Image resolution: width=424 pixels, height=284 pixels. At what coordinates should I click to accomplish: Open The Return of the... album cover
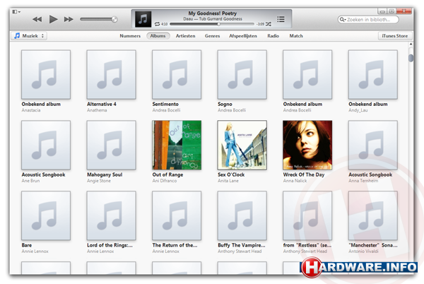pos(177,215)
